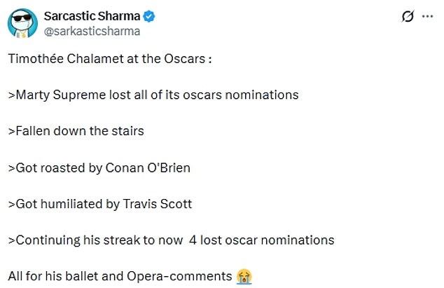Click the crying face emoji
Viewport: 444px width, 288px height.
tap(244, 276)
